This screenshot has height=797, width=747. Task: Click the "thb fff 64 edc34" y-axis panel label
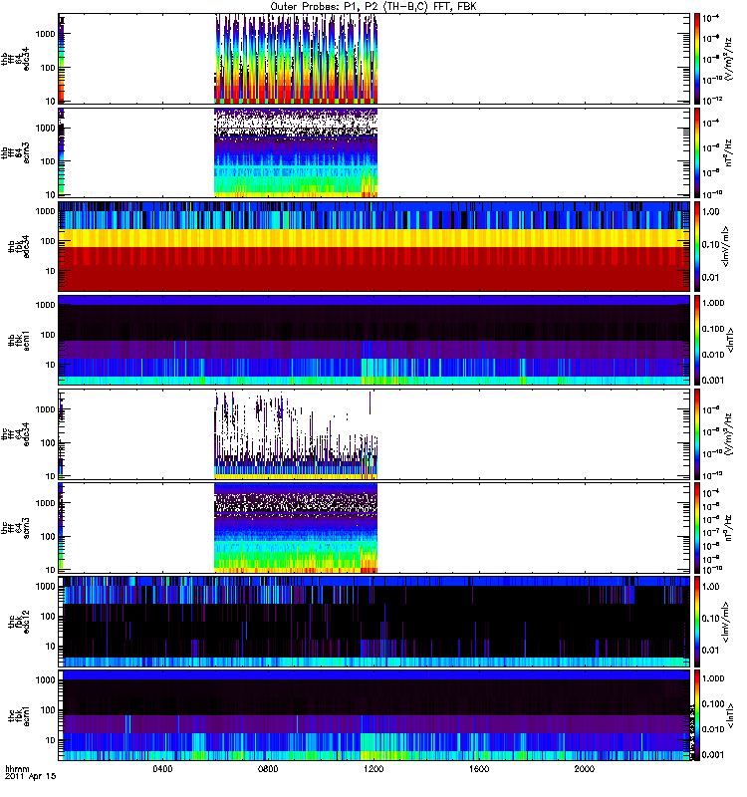pyautogui.click(x=15, y=59)
